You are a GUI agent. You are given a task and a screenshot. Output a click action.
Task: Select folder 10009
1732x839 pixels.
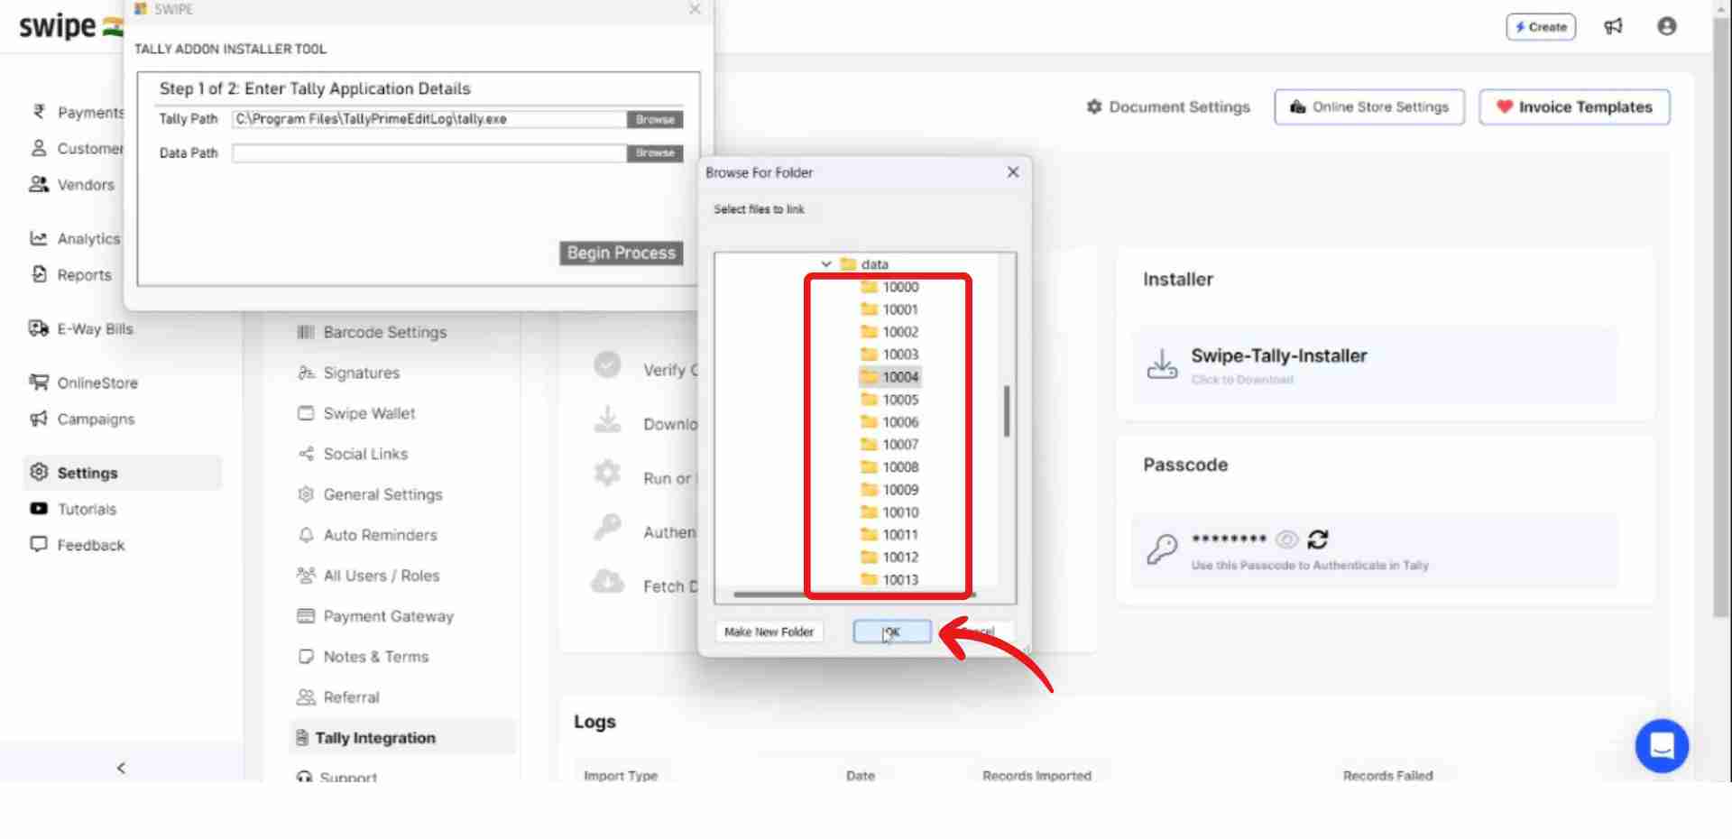tap(890, 490)
